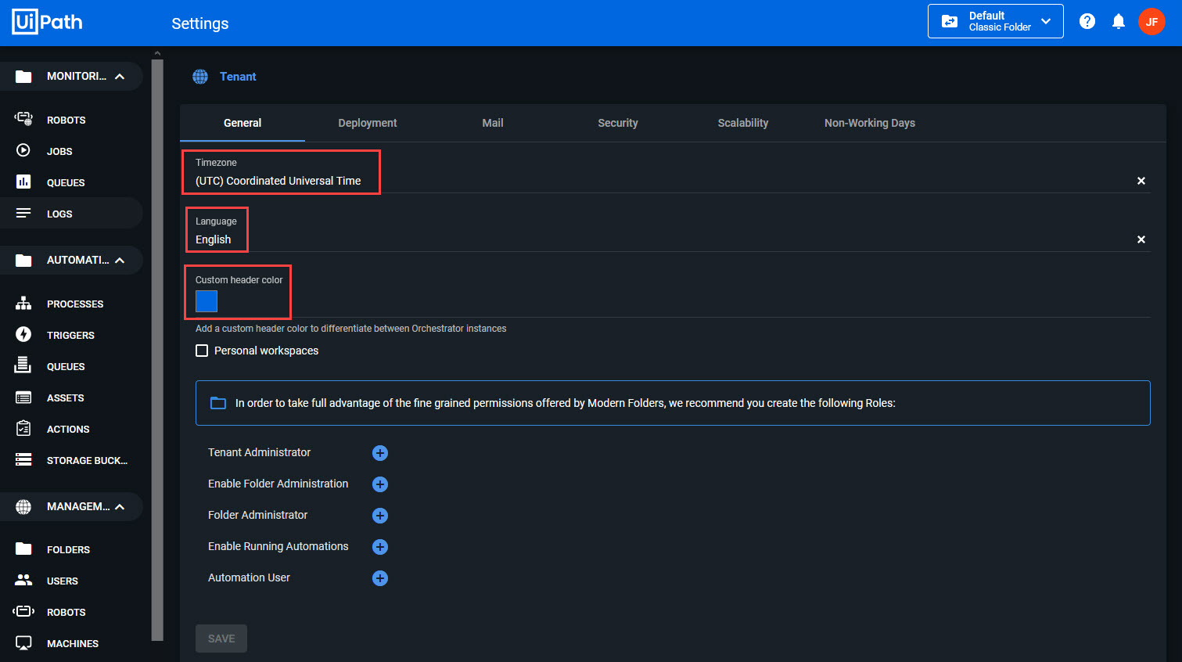The image size is (1182, 662).
Task: Add the Folder Administrator role
Action: pos(380,516)
